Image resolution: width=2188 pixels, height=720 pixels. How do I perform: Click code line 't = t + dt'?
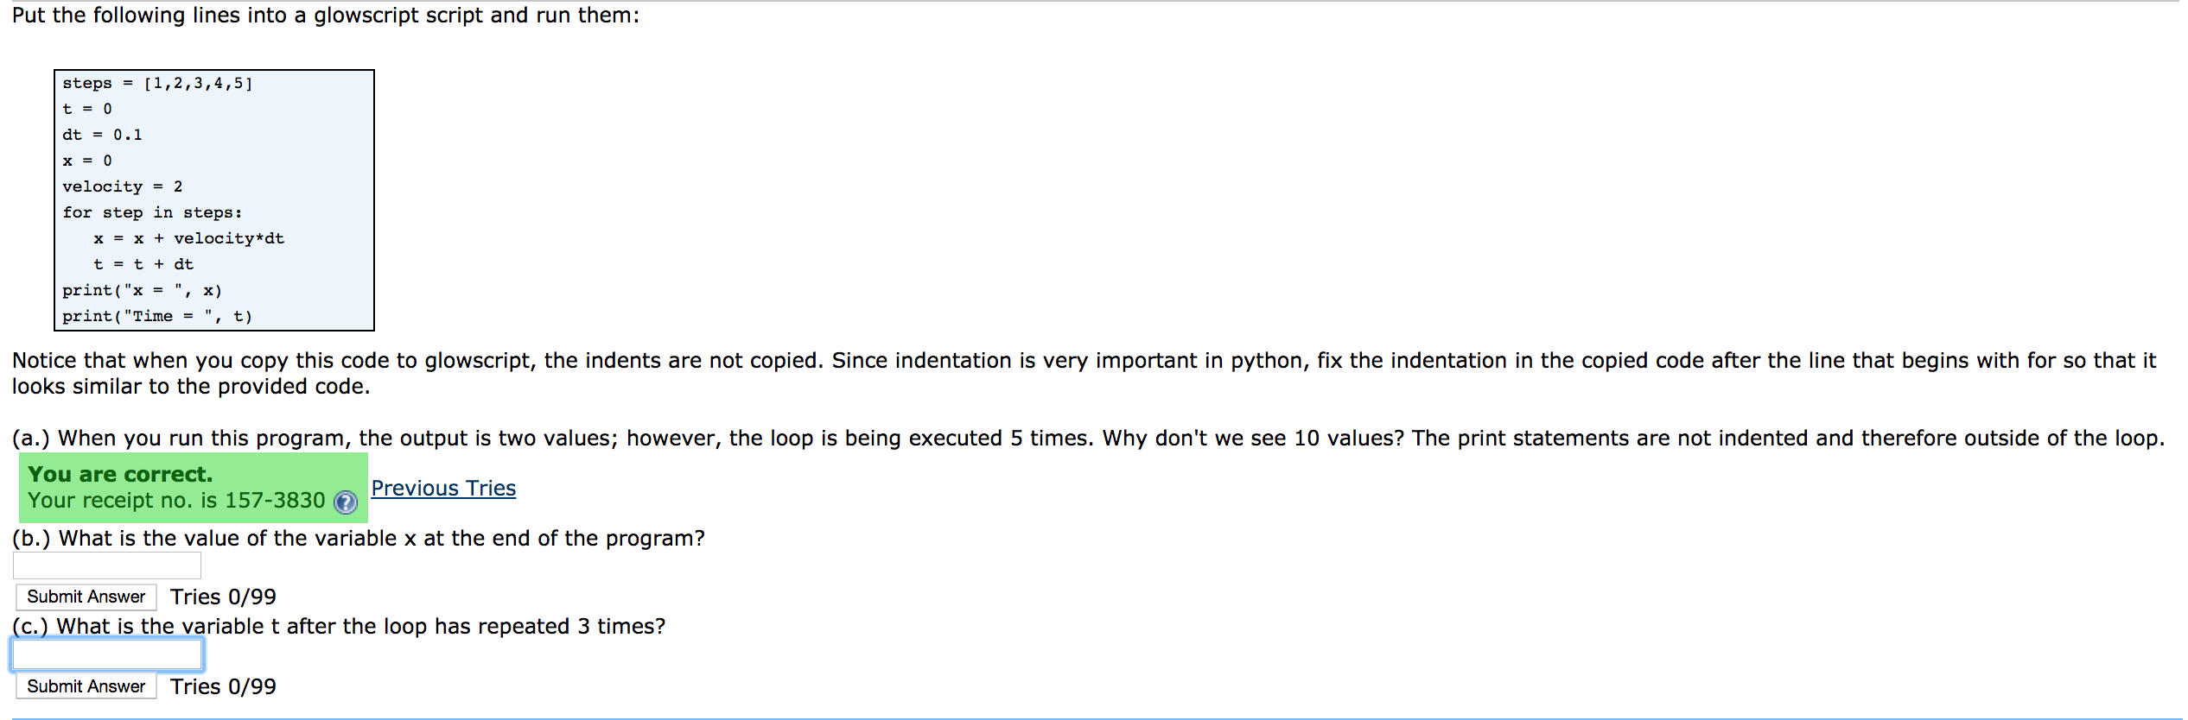(143, 265)
